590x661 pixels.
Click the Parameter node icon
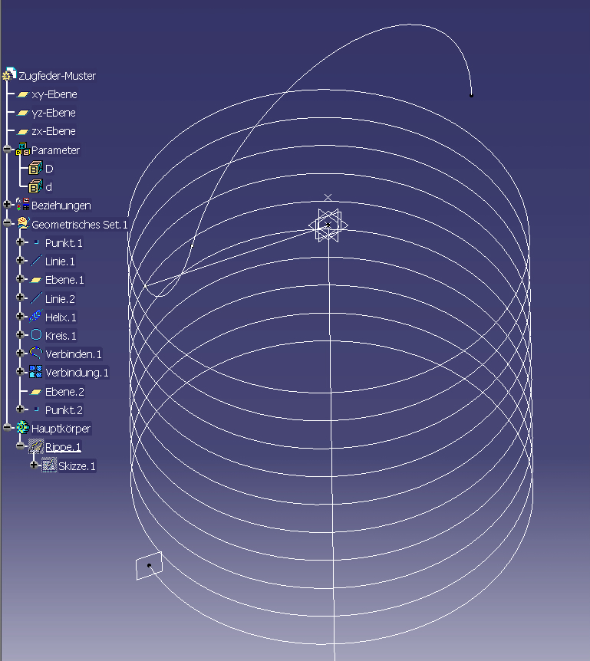coord(23,150)
